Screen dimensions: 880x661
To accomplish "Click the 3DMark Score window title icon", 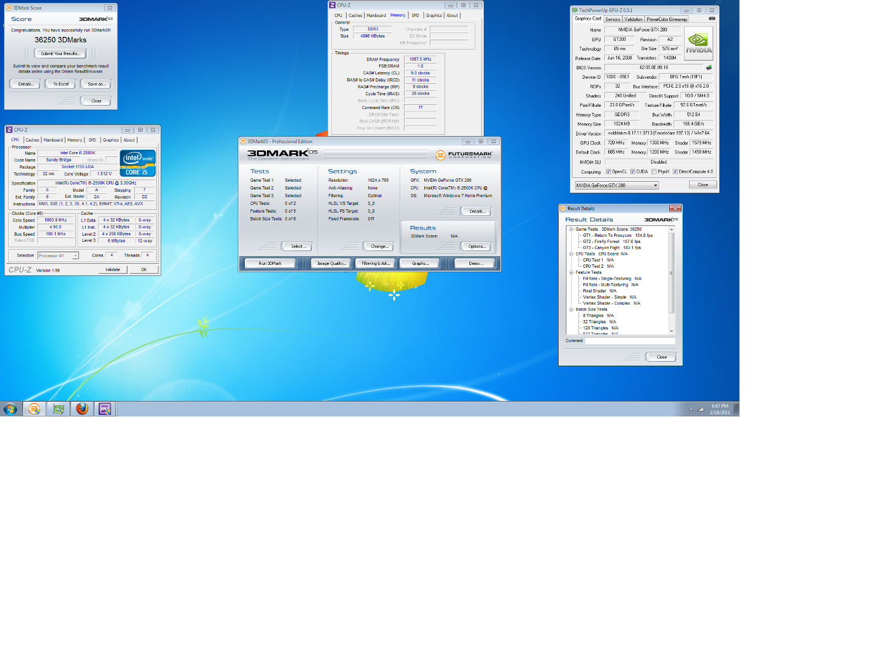I will point(9,8).
